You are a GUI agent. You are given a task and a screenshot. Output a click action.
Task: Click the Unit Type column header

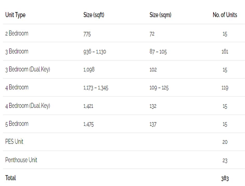[x=15, y=15]
